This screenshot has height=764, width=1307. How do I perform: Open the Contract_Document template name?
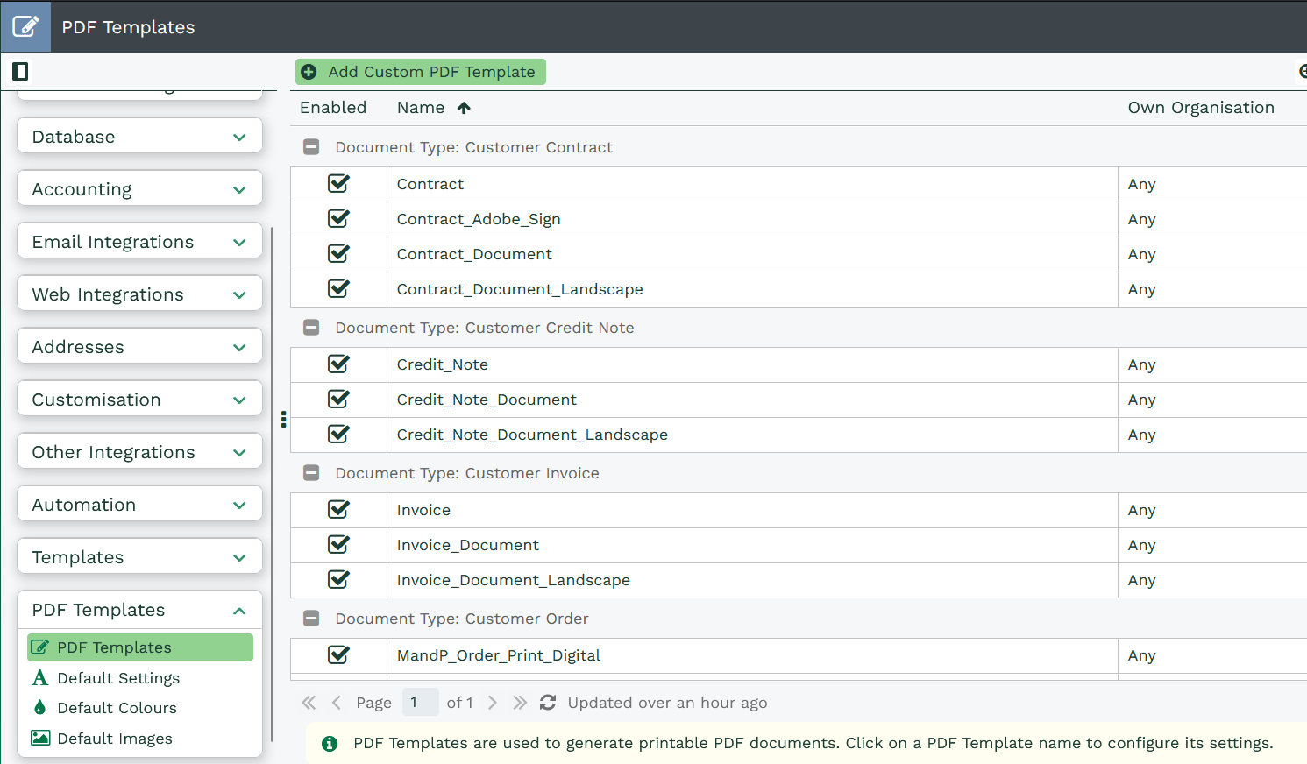coord(474,254)
